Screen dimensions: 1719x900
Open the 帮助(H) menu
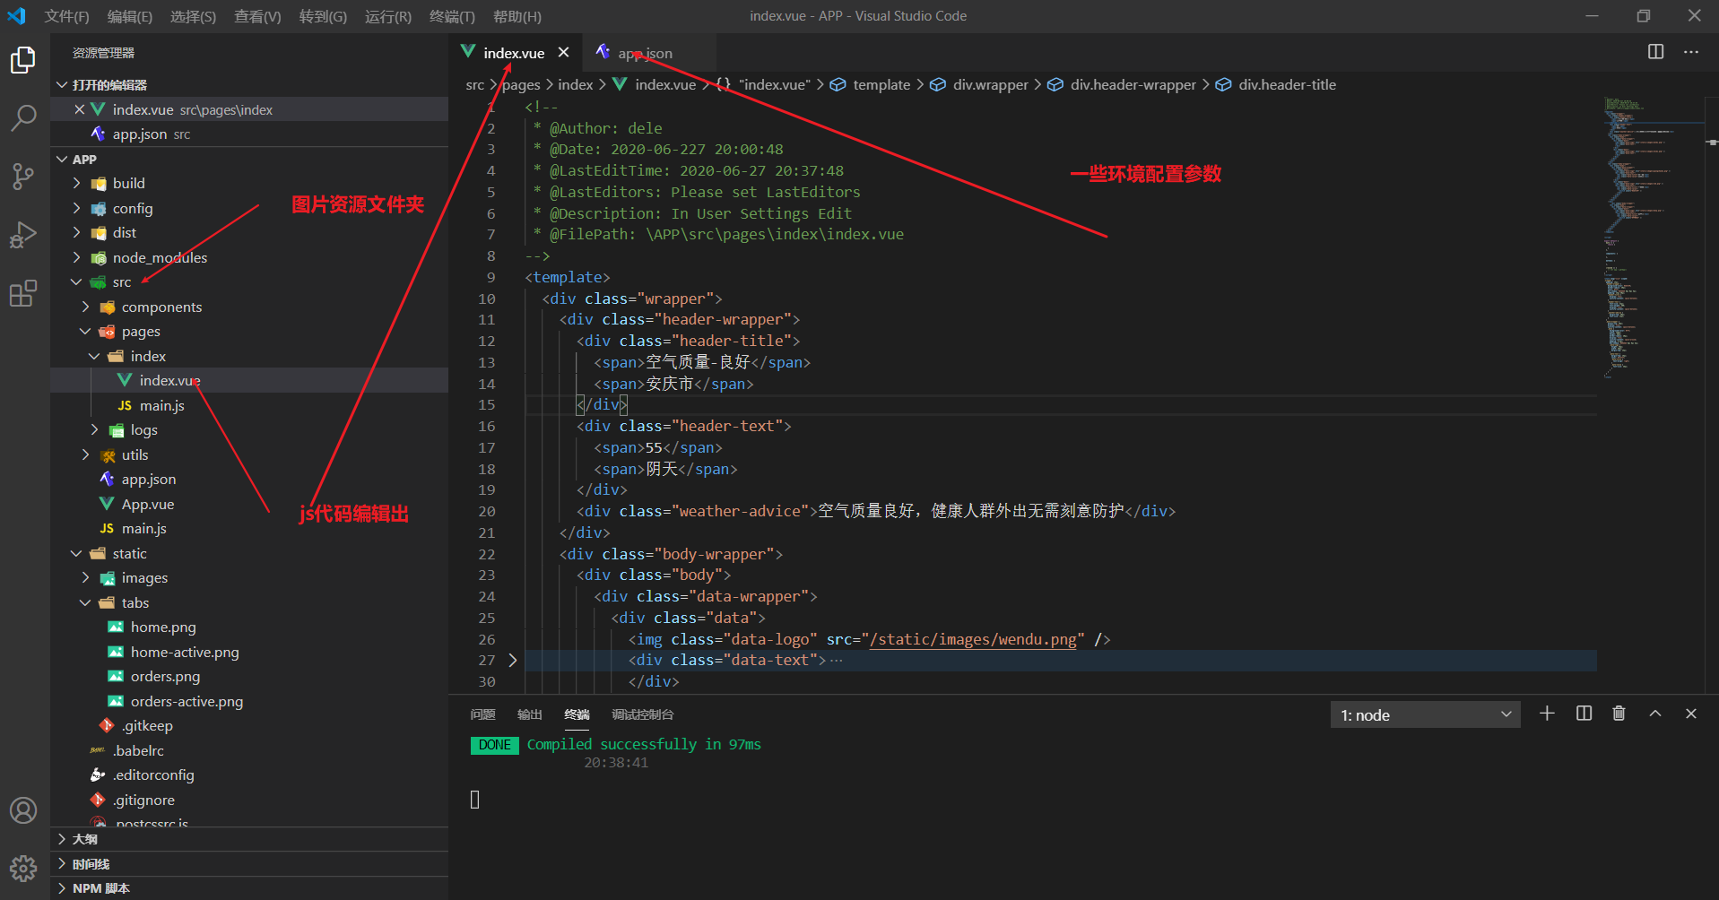click(x=517, y=16)
